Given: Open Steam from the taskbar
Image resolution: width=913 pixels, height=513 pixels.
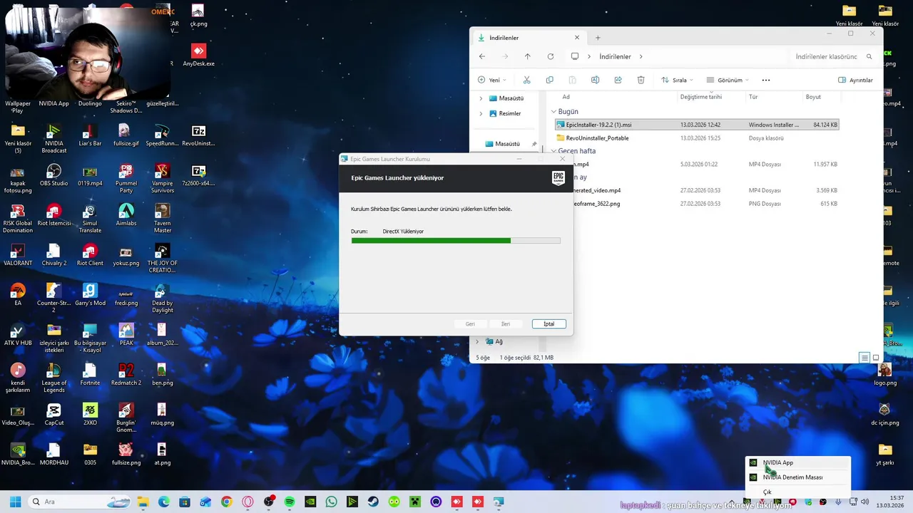Looking at the screenshot, I should point(373,502).
